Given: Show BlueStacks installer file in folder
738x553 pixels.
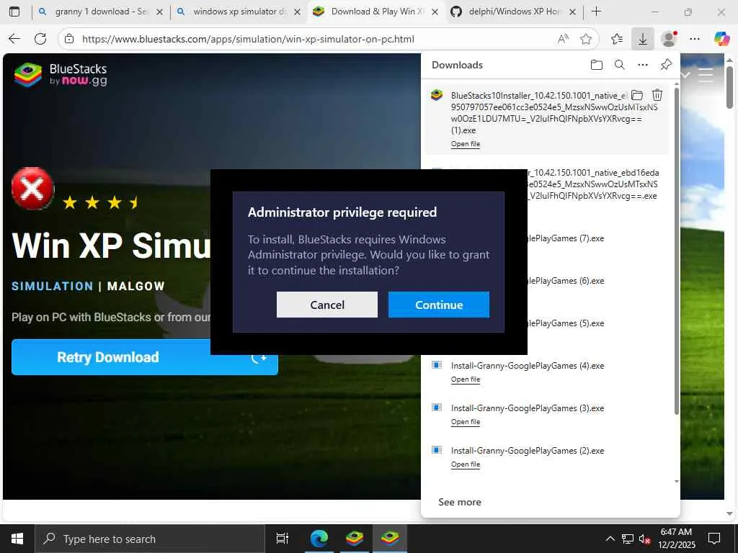Looking at the screenshot, I should 637,96.
